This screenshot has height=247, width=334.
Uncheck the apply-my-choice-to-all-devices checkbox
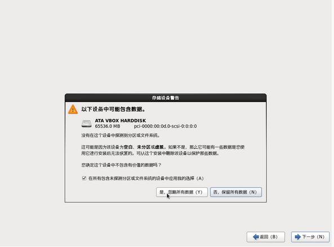pyautogui.click(x=84, y=178)
